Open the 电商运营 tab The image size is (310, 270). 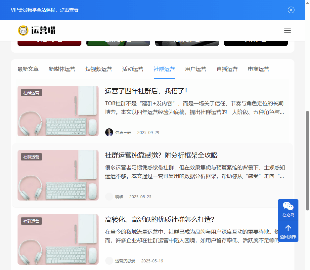pyautogui.click(x=258, y=69)
